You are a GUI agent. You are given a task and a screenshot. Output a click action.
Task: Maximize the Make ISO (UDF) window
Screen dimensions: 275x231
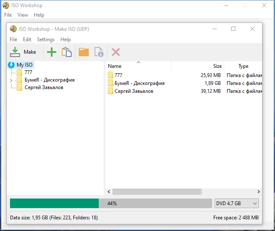(x=233, y=29)
